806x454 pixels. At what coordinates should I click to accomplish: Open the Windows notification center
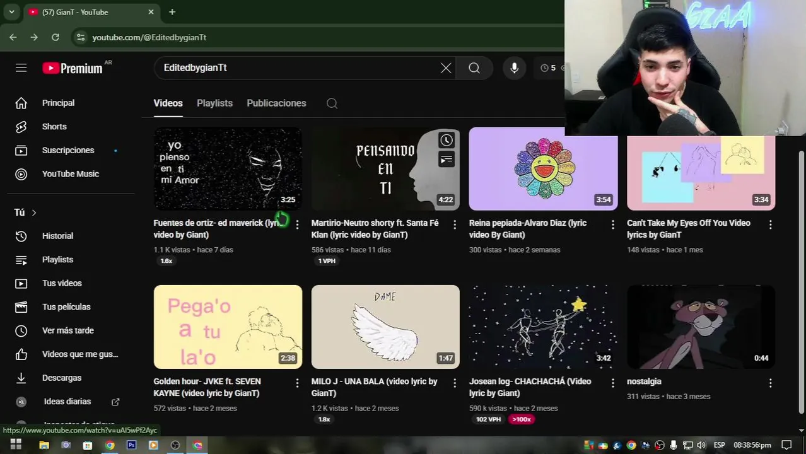click(x=786, y=445)
